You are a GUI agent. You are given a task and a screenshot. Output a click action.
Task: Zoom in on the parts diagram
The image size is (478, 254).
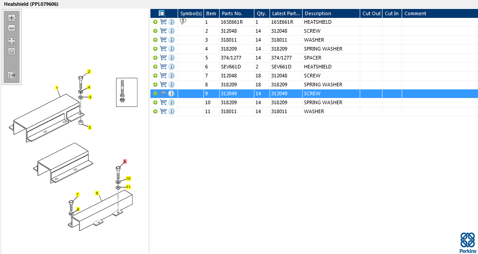tap(12, 18)
